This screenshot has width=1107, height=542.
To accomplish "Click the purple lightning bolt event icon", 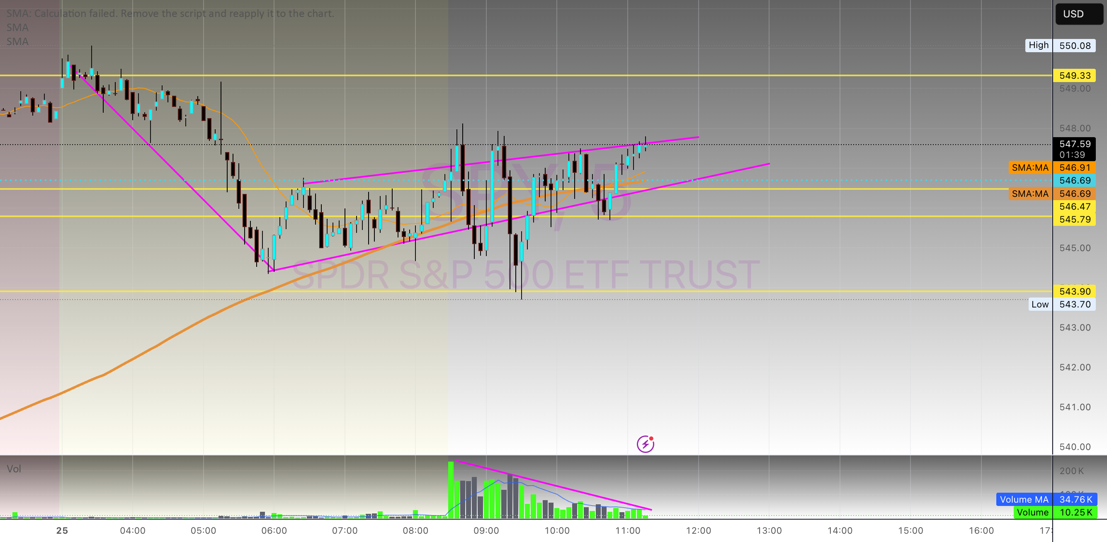I will [645, 444].
